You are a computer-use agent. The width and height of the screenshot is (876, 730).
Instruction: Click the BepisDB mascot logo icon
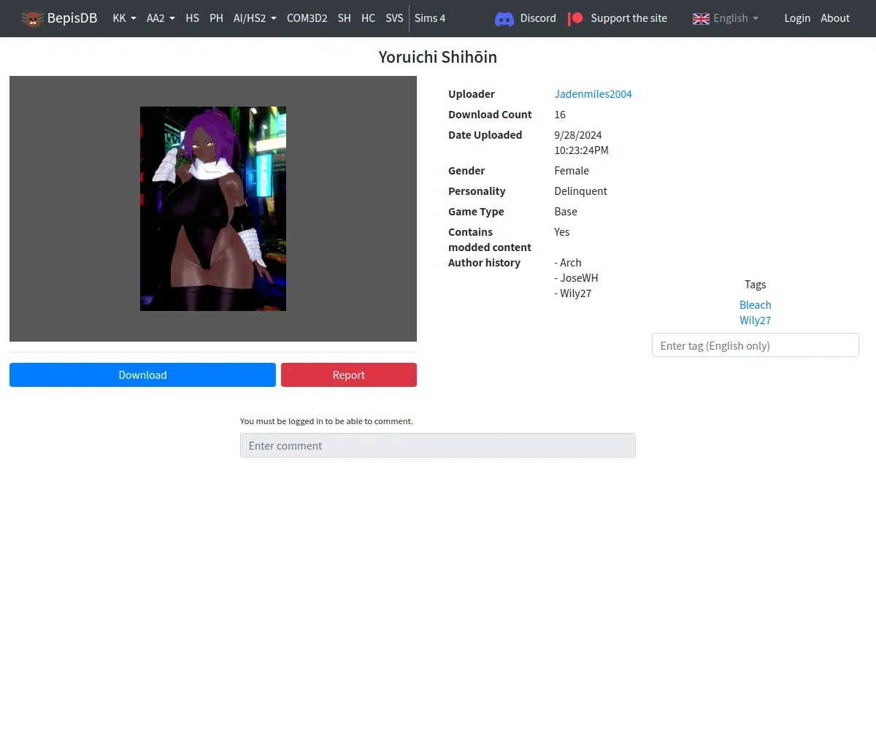coord(32,18)
